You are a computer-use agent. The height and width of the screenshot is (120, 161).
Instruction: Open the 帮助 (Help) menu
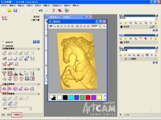tap(76, 5)
